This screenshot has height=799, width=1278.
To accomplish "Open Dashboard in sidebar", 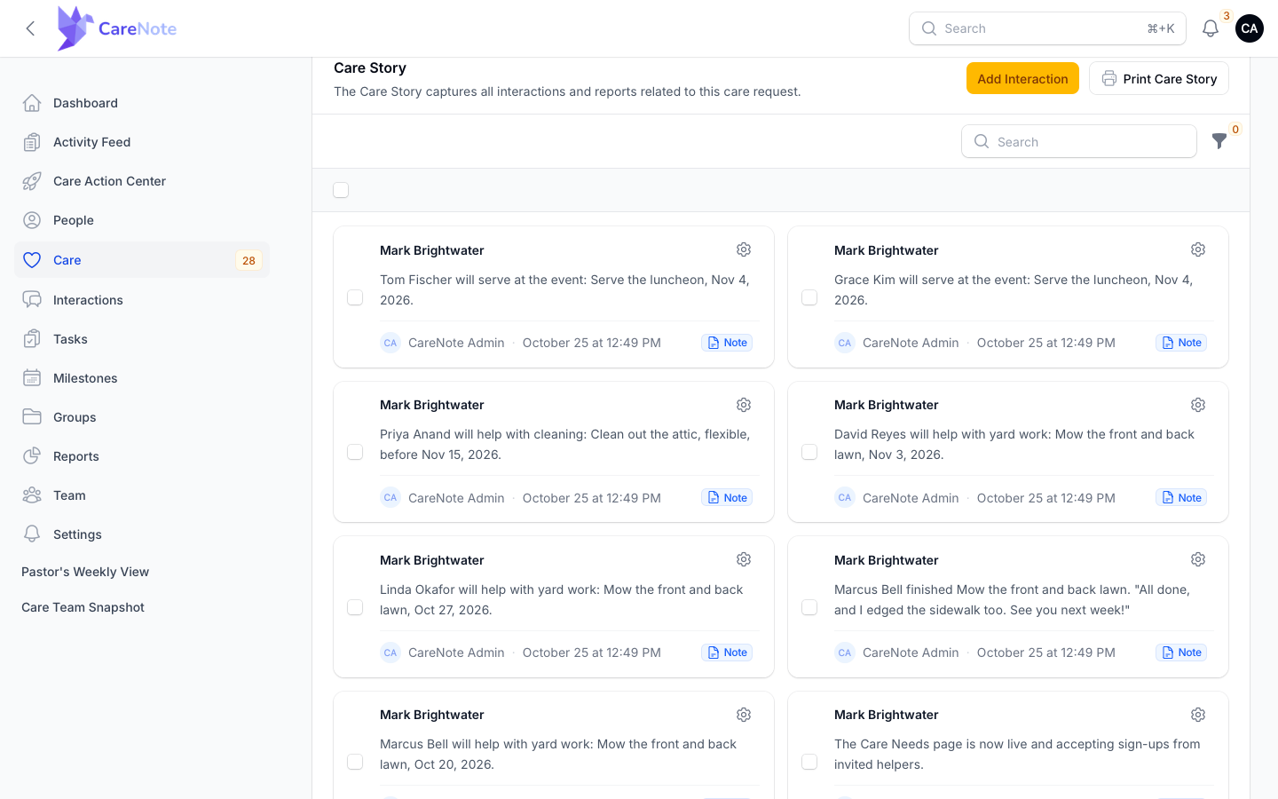I will pyautogui.click(x=142, y=103).
